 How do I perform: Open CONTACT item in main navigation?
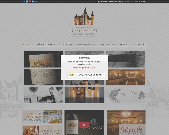pyautogui.click(x=142, y=44)
